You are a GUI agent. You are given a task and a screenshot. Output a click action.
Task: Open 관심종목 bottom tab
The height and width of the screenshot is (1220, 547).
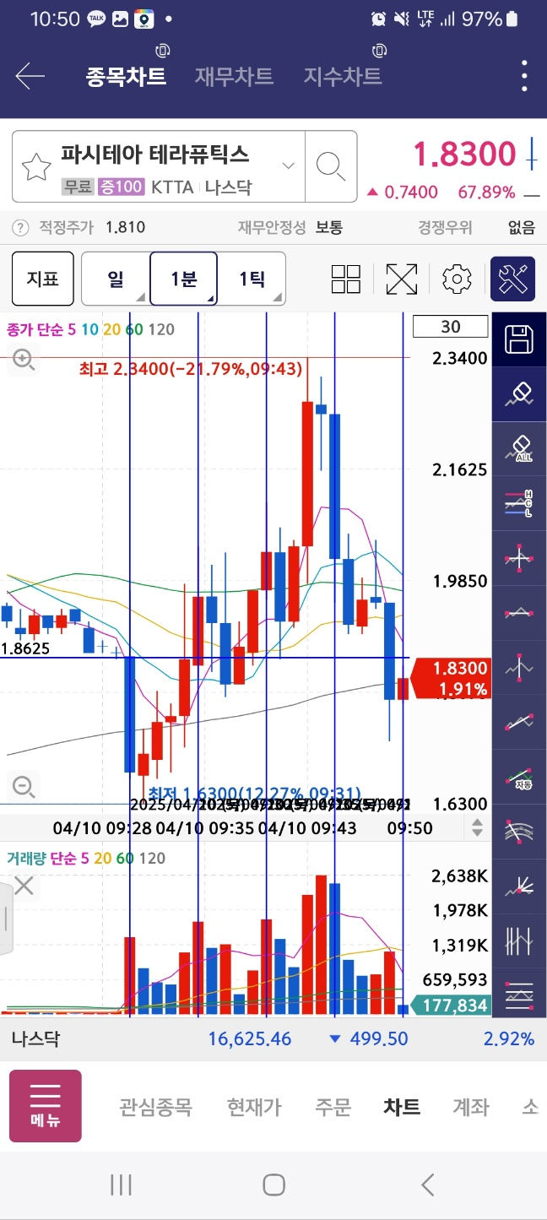click(x=155, y=1107)
